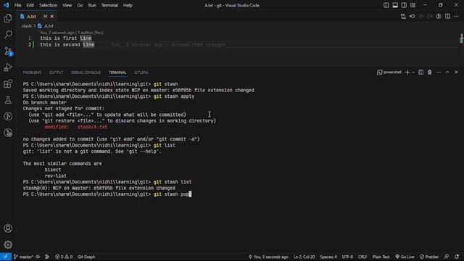Open Run and Debug view
Image resolution: width=464 pixels, height=261 pixels.
pos(8,67)
